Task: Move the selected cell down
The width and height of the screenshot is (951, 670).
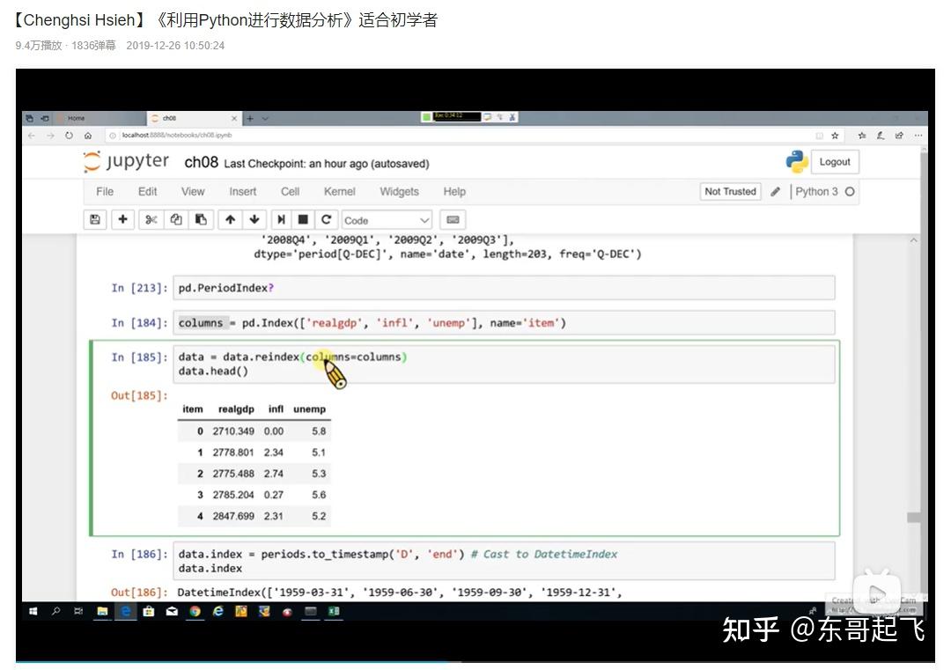Action: tap(254, 219)
